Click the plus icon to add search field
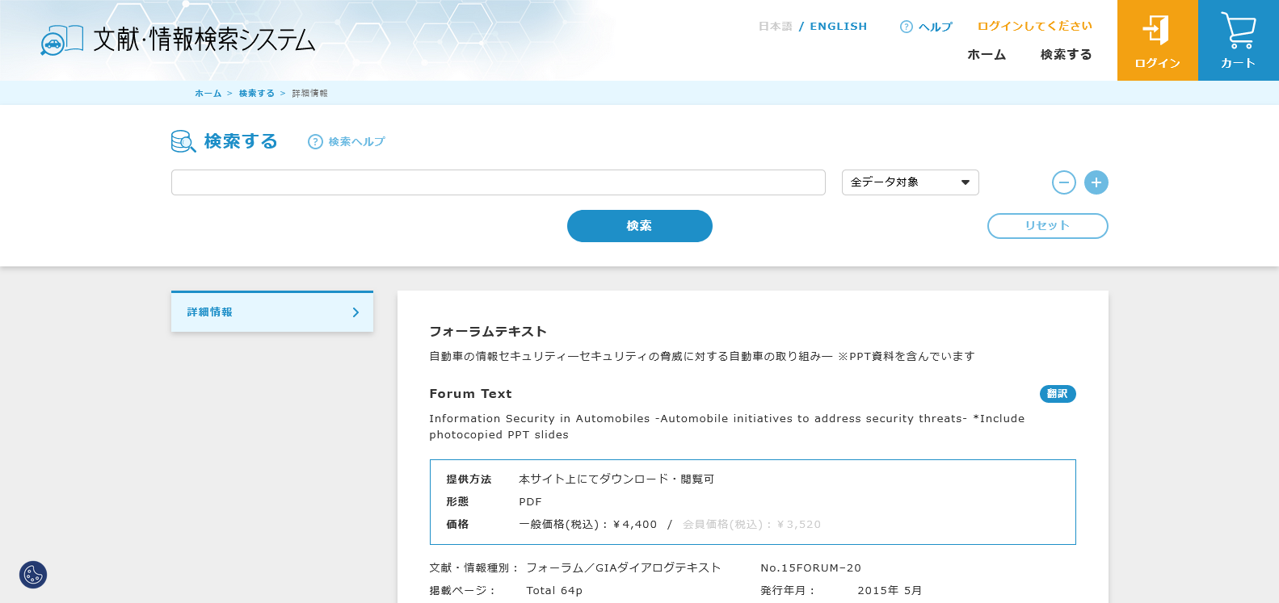Viewport: 1279px width, 603px height. pyautogui.click(x=1096, y=182)
